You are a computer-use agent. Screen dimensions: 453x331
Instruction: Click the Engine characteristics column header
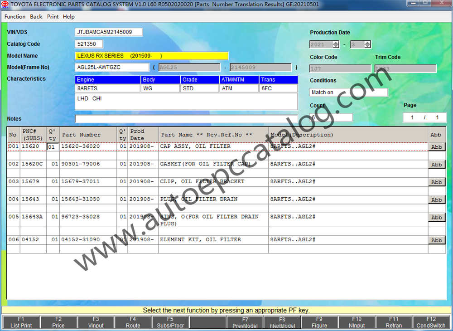pyautogui.click(x=107, y=79)
